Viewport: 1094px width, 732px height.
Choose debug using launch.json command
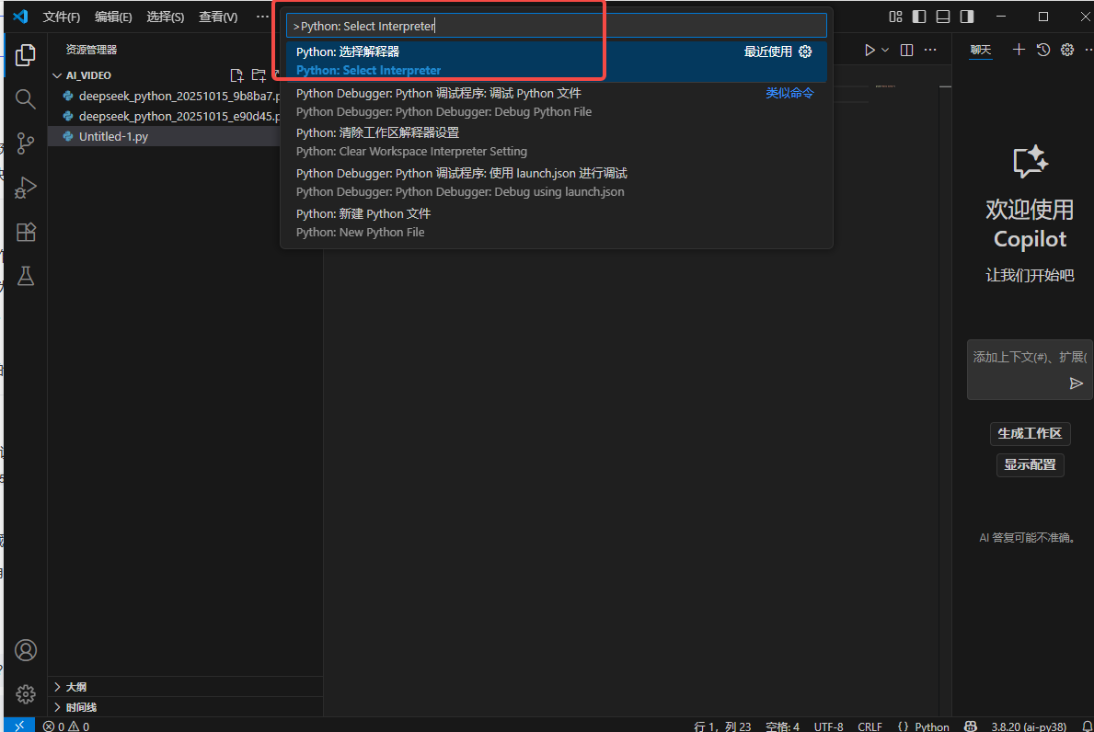click(x=556, y=182)
